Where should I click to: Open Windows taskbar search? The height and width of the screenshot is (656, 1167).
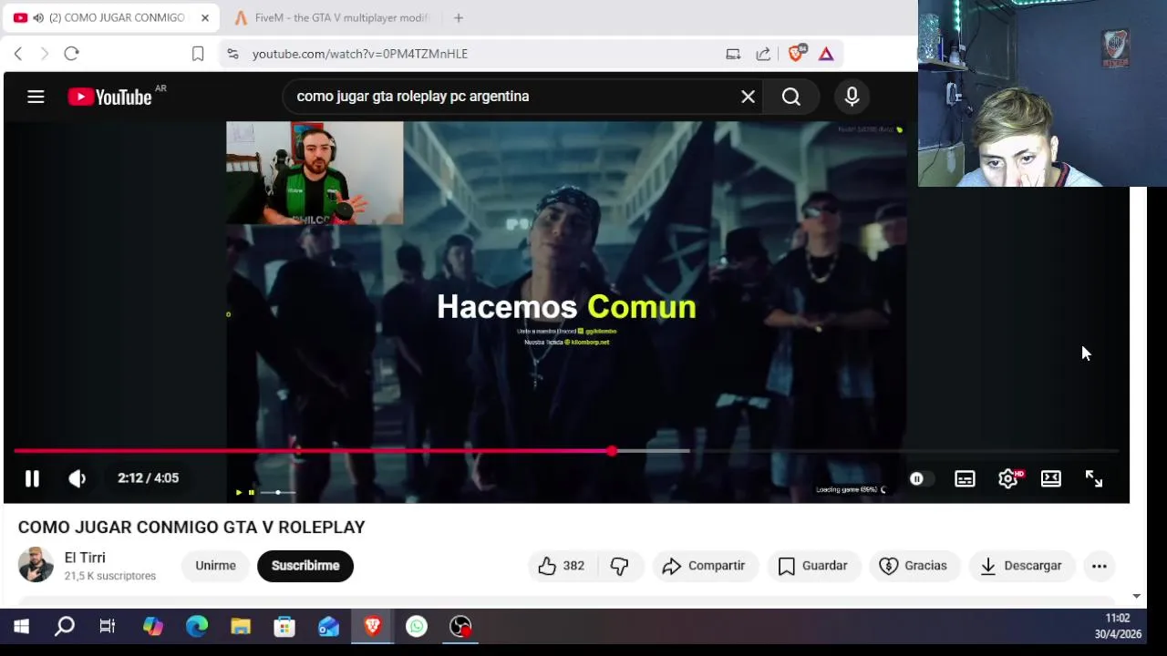pos(65,627)
